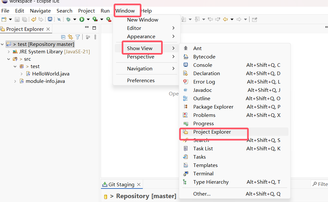328x202 pixels.
Task: Open the New wizard dropdown arrow
Action: point(10,19)
